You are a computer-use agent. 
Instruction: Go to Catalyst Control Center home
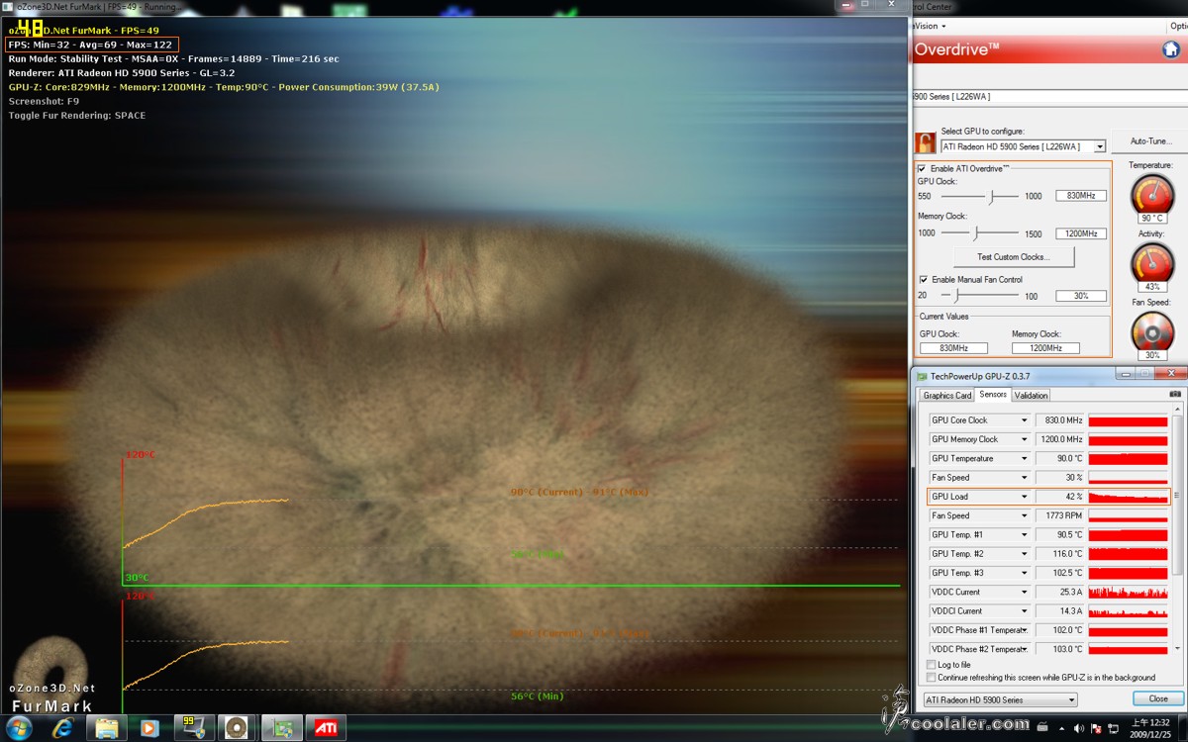pyautogui.click(x=1170, y=49)
